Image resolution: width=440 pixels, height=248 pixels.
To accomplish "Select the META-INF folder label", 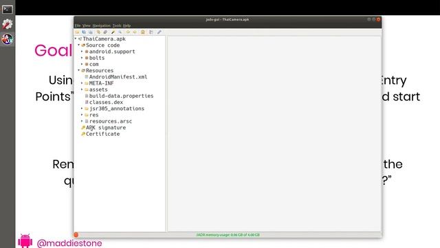I will click(101, 83).
